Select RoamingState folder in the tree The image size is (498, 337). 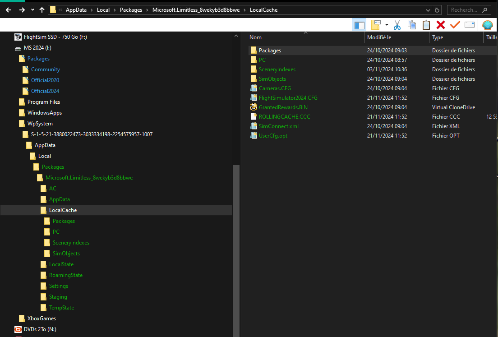coord(66,275)
